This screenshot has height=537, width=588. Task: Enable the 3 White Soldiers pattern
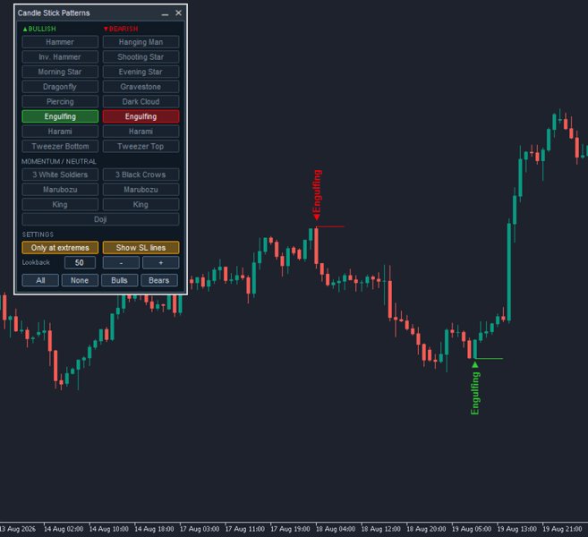[x=60, y=175]
